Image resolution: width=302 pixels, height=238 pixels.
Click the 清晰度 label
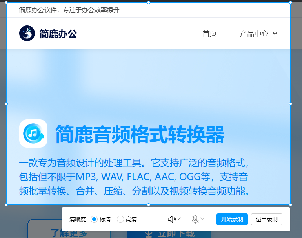point(78,219)
